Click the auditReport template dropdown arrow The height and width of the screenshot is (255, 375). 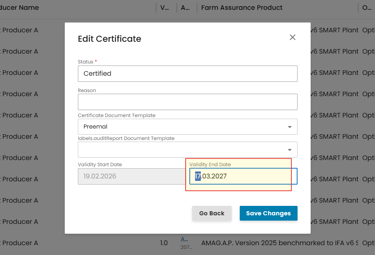click(290, 150)
